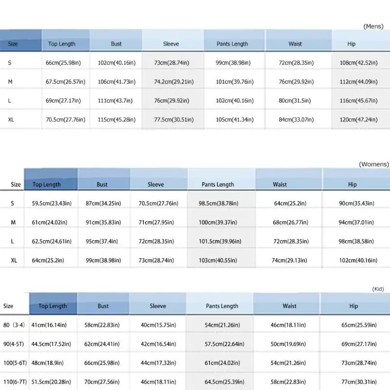Select Mens size XL hip "120cm(47.24in)"
The width and height of the screenshot is (390, 390).
[359, 119]
